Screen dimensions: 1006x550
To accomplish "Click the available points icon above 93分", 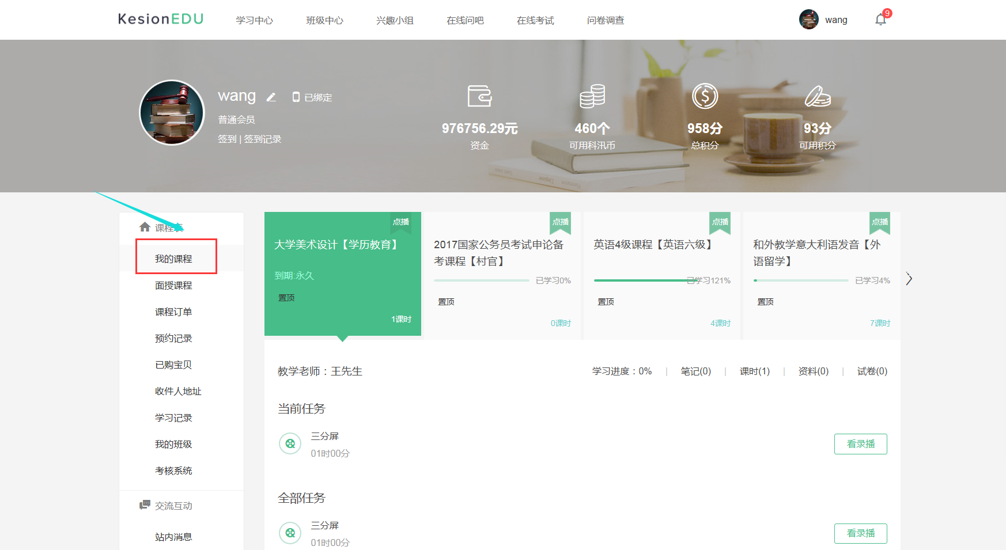I will (x=817, y=96).
